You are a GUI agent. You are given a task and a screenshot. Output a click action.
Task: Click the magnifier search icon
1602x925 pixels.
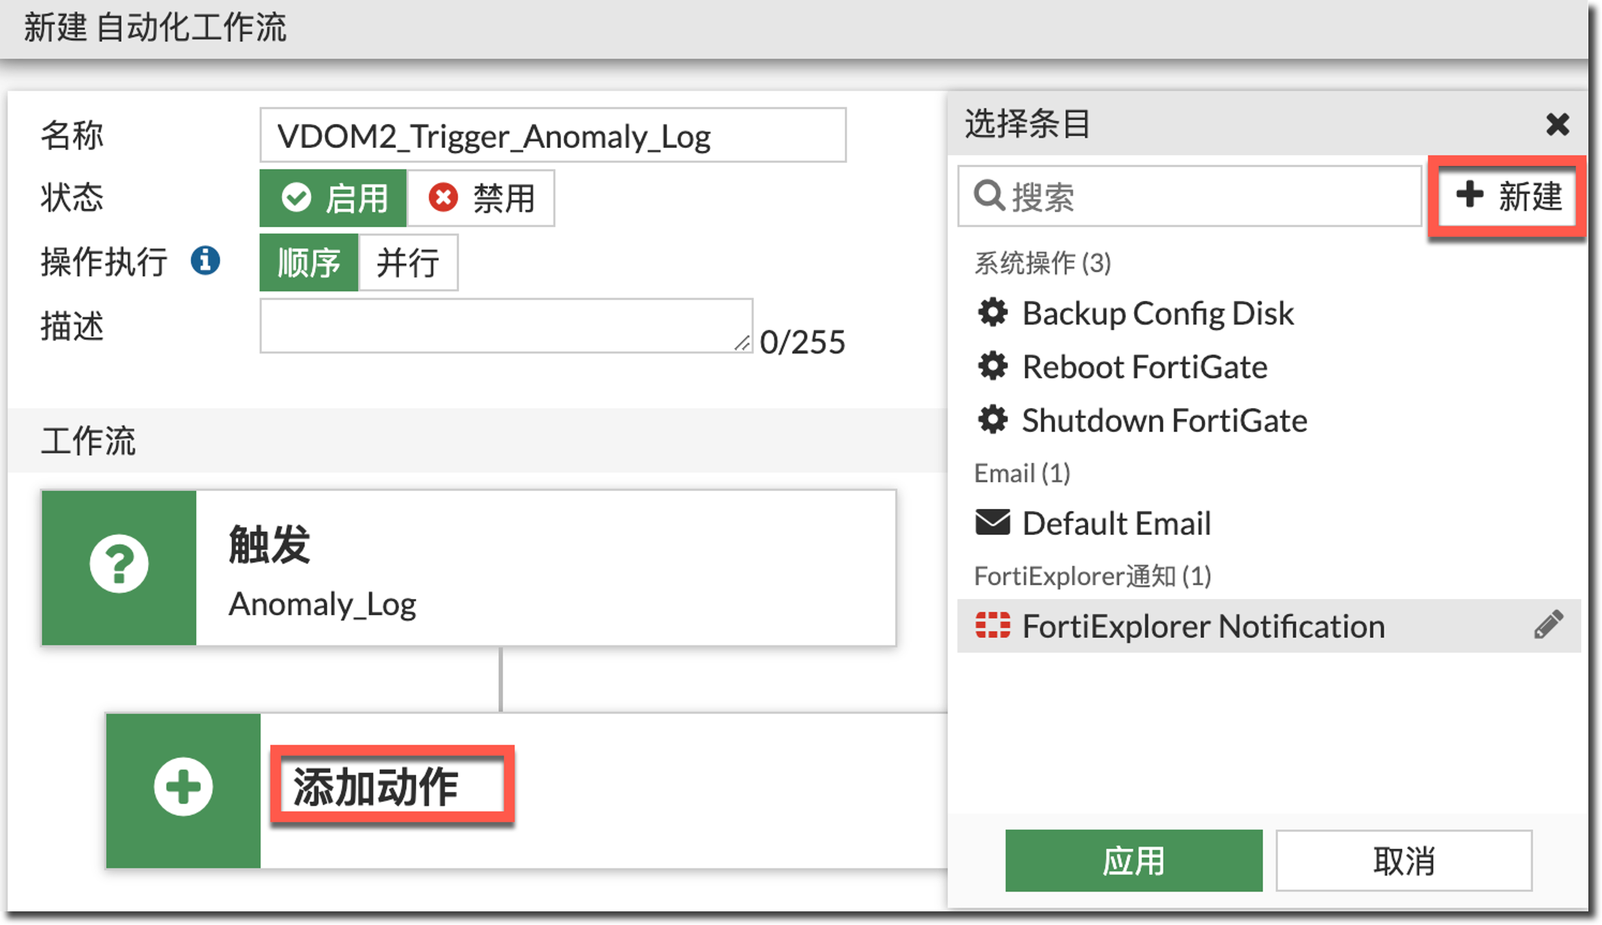989,196
